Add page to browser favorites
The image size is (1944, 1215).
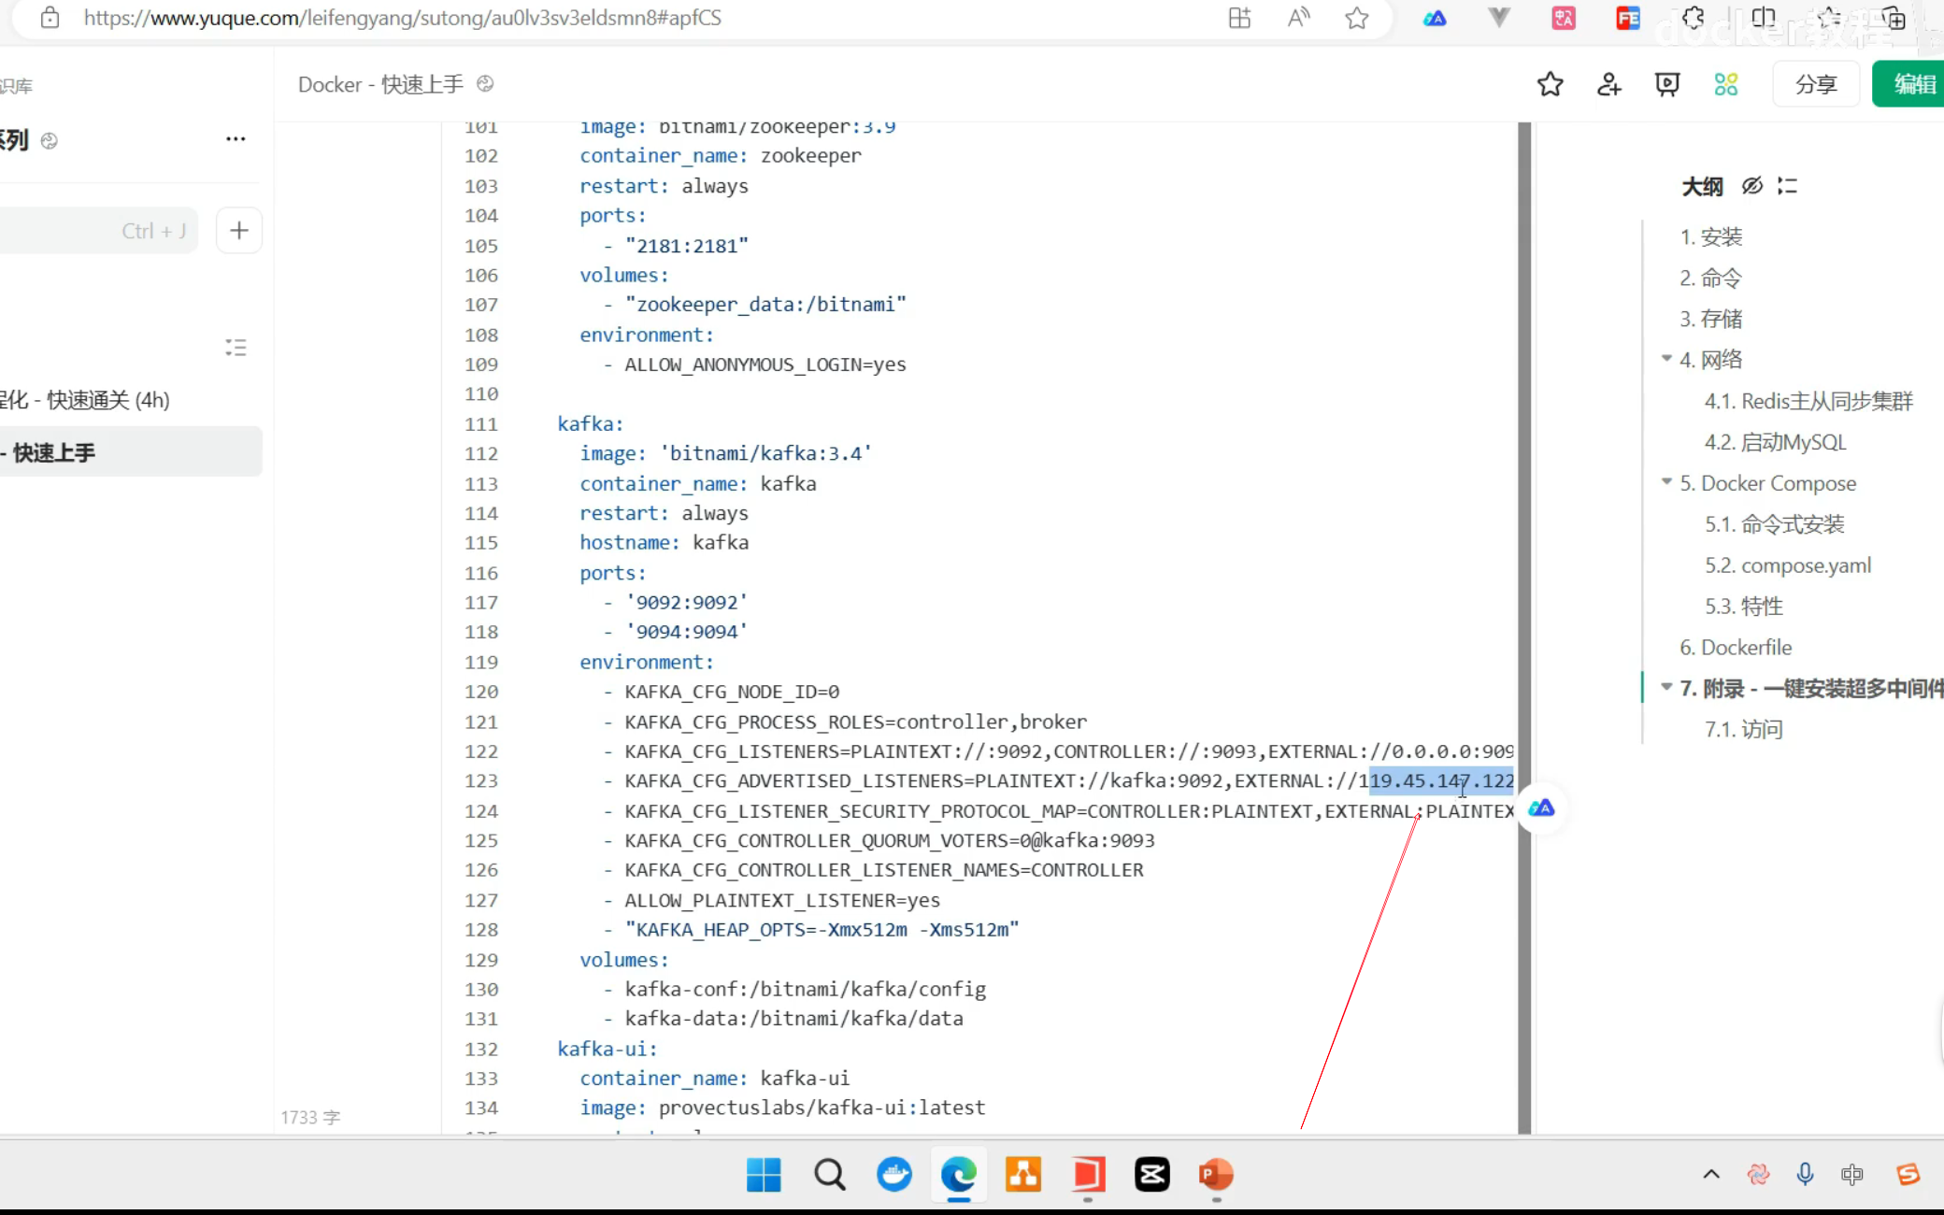tap(1357, 18)
